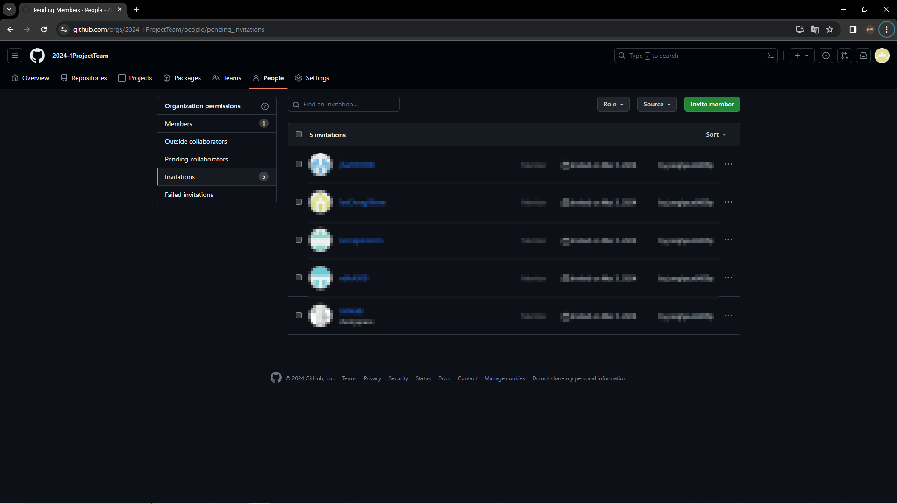The width and height of the screenshot is (897, 504).
Task: Check the first invitation's checkbox
Action: pos(299,164)
